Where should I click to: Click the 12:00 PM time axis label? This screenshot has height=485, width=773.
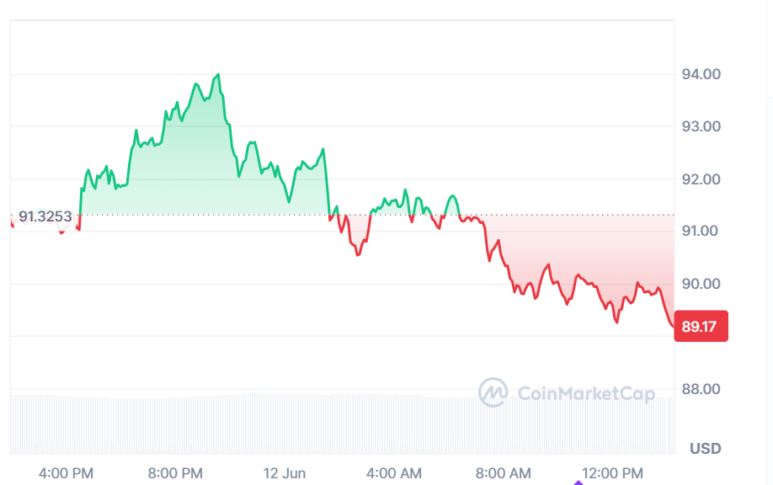[x=613, y=474]
